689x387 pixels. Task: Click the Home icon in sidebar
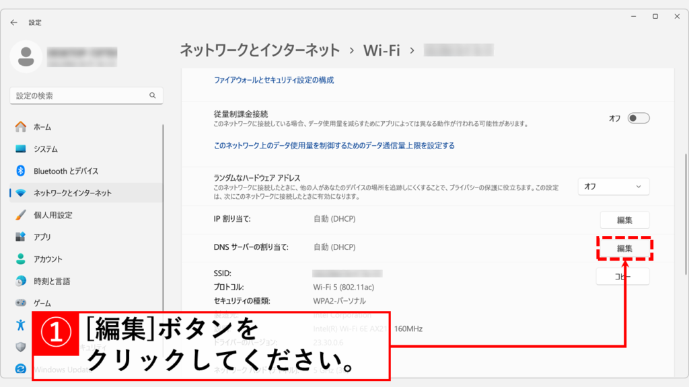pyautogui.click(x=20, y=127)
